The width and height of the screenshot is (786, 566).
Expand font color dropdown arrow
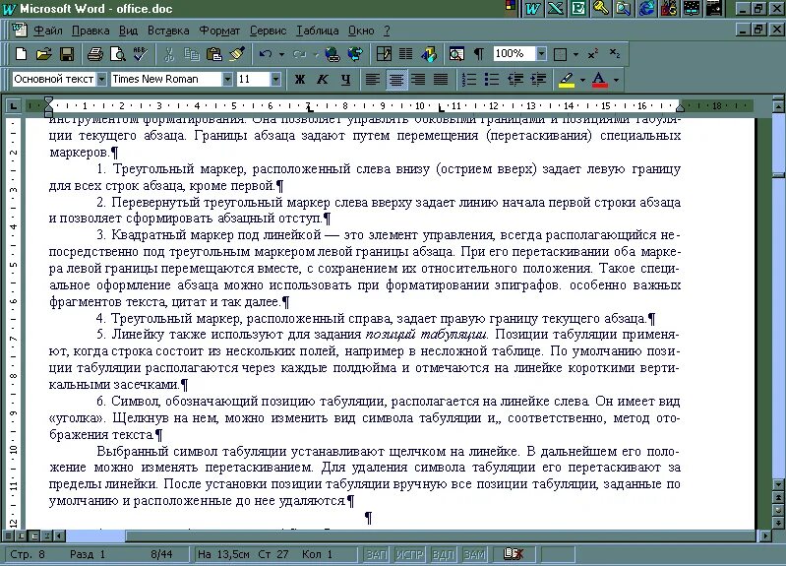point(616,80)
